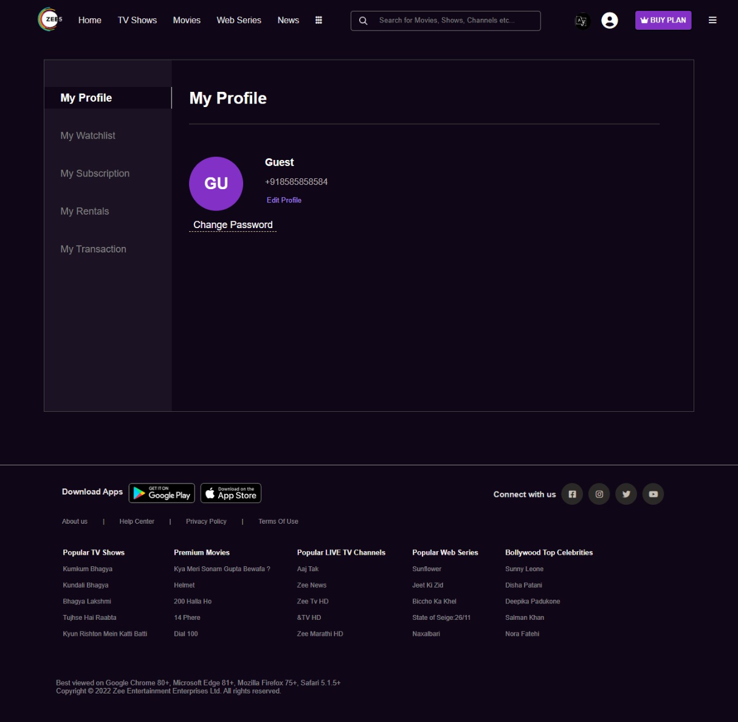Viewport: 738px width, 722px height.
Task: Click the search magnifier icon
Action: (x=364, y=21)
